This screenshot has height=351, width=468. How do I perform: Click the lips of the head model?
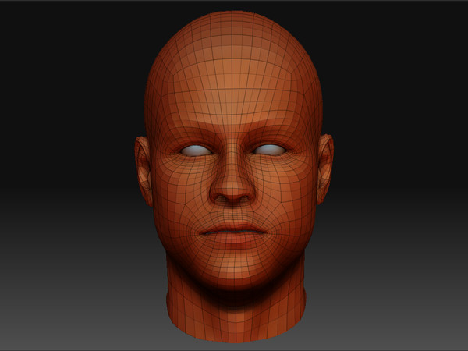coord(234,233)
